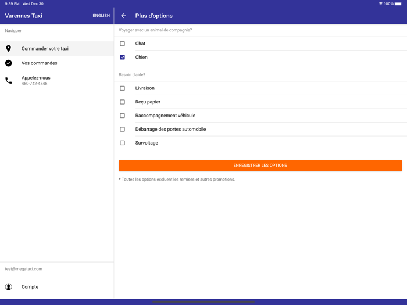Click the Plus d'options header title
The width and height of the screenshot is (407, 305).
(154, 16)
